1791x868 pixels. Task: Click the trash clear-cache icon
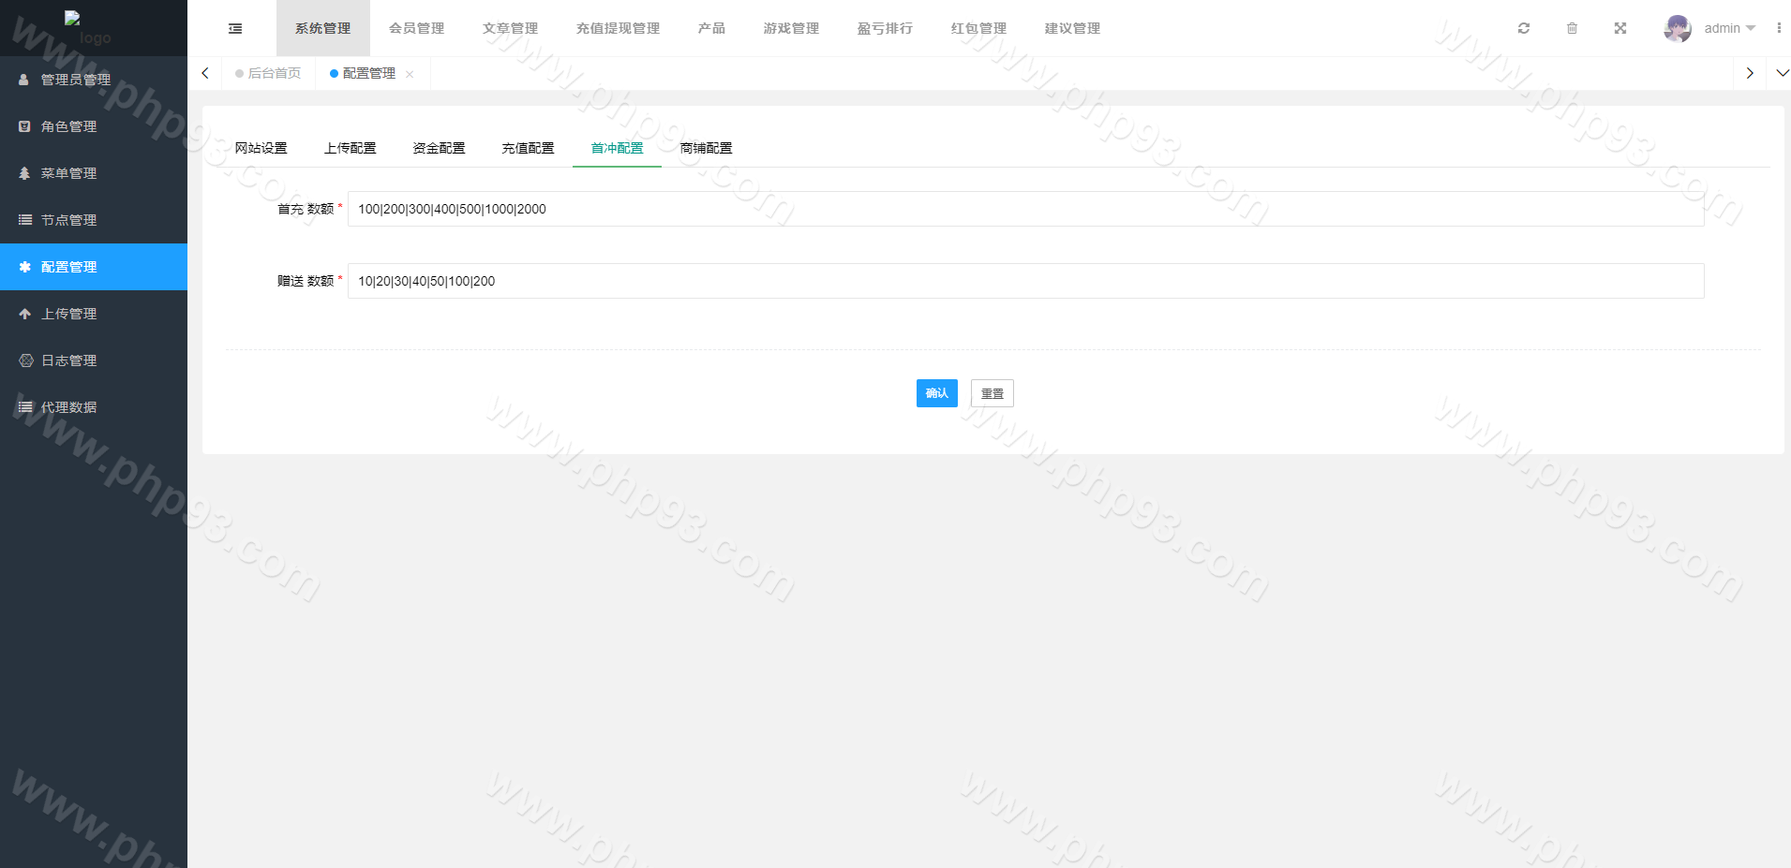click(x=1572, y=28)
